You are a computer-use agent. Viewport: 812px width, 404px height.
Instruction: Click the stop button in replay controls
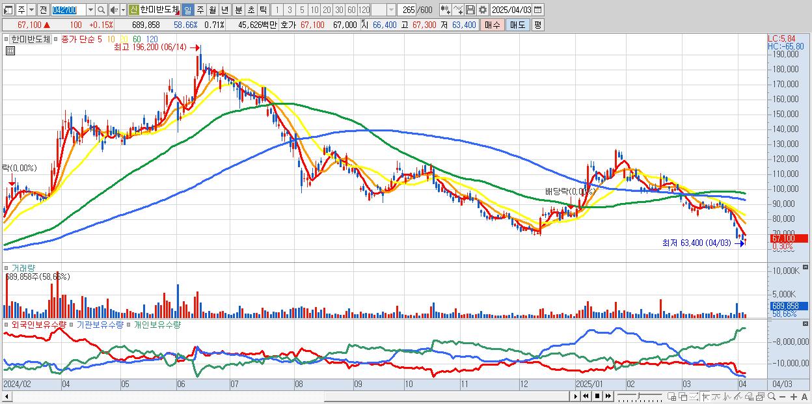pos(597,396)
